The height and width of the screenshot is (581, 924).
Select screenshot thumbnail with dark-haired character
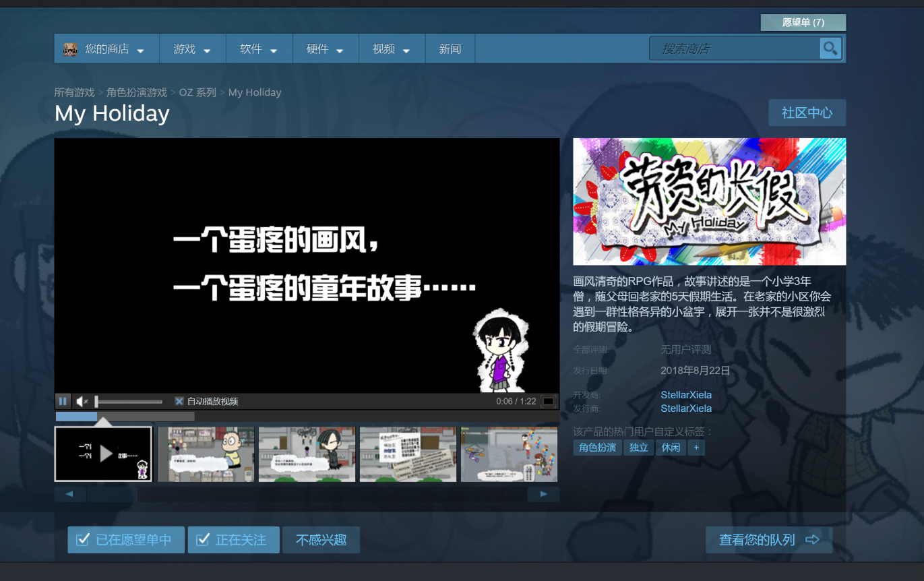click(307, 454)
